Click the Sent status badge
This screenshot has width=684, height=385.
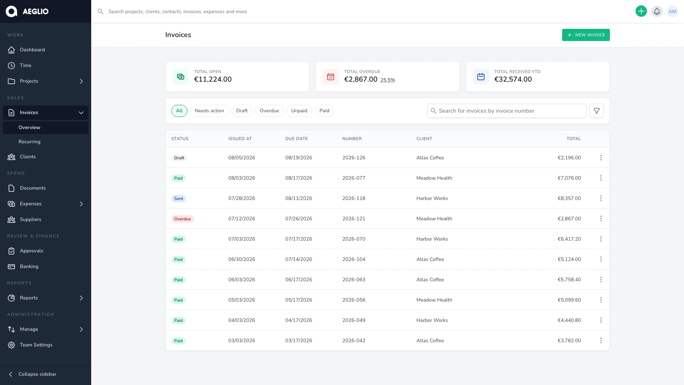click(x=178, y=199)
